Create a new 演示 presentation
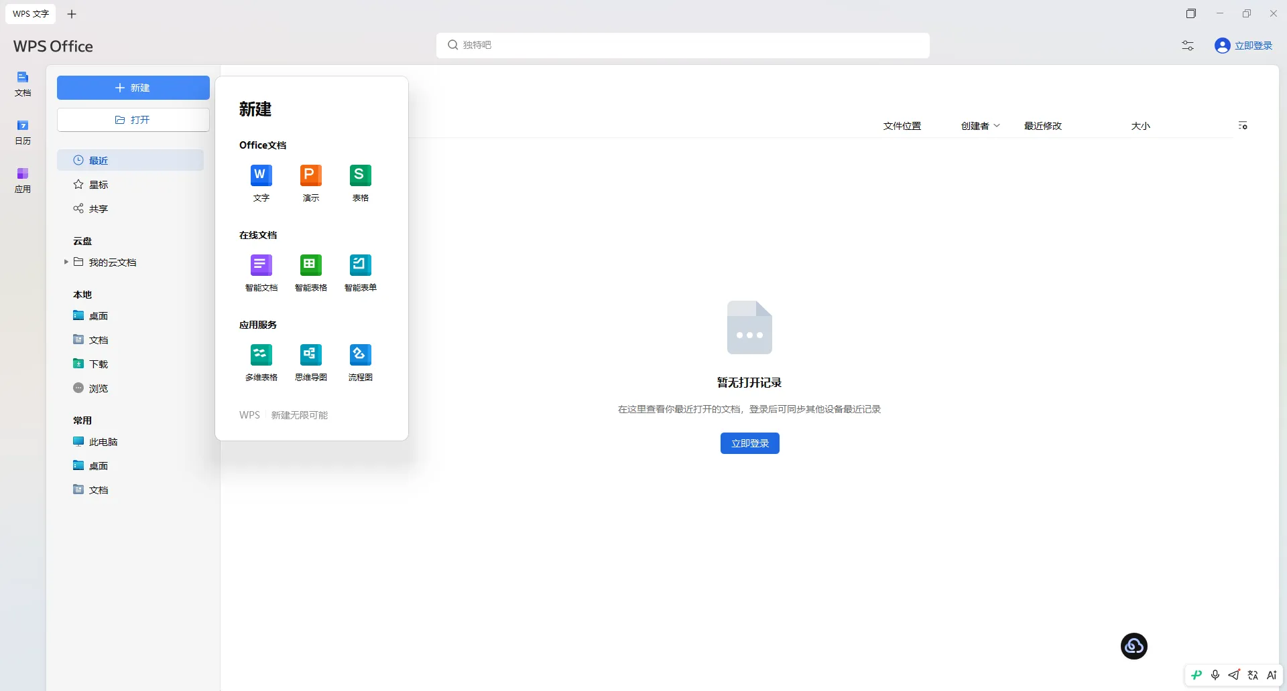 point(310,183)
